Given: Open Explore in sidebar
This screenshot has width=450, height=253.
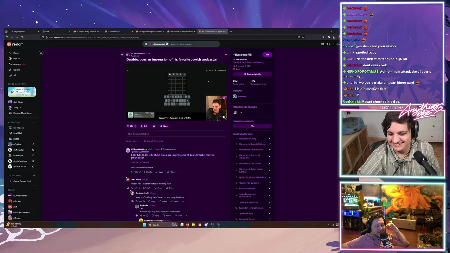Looking at the screenshot, I should pos(17,70).
